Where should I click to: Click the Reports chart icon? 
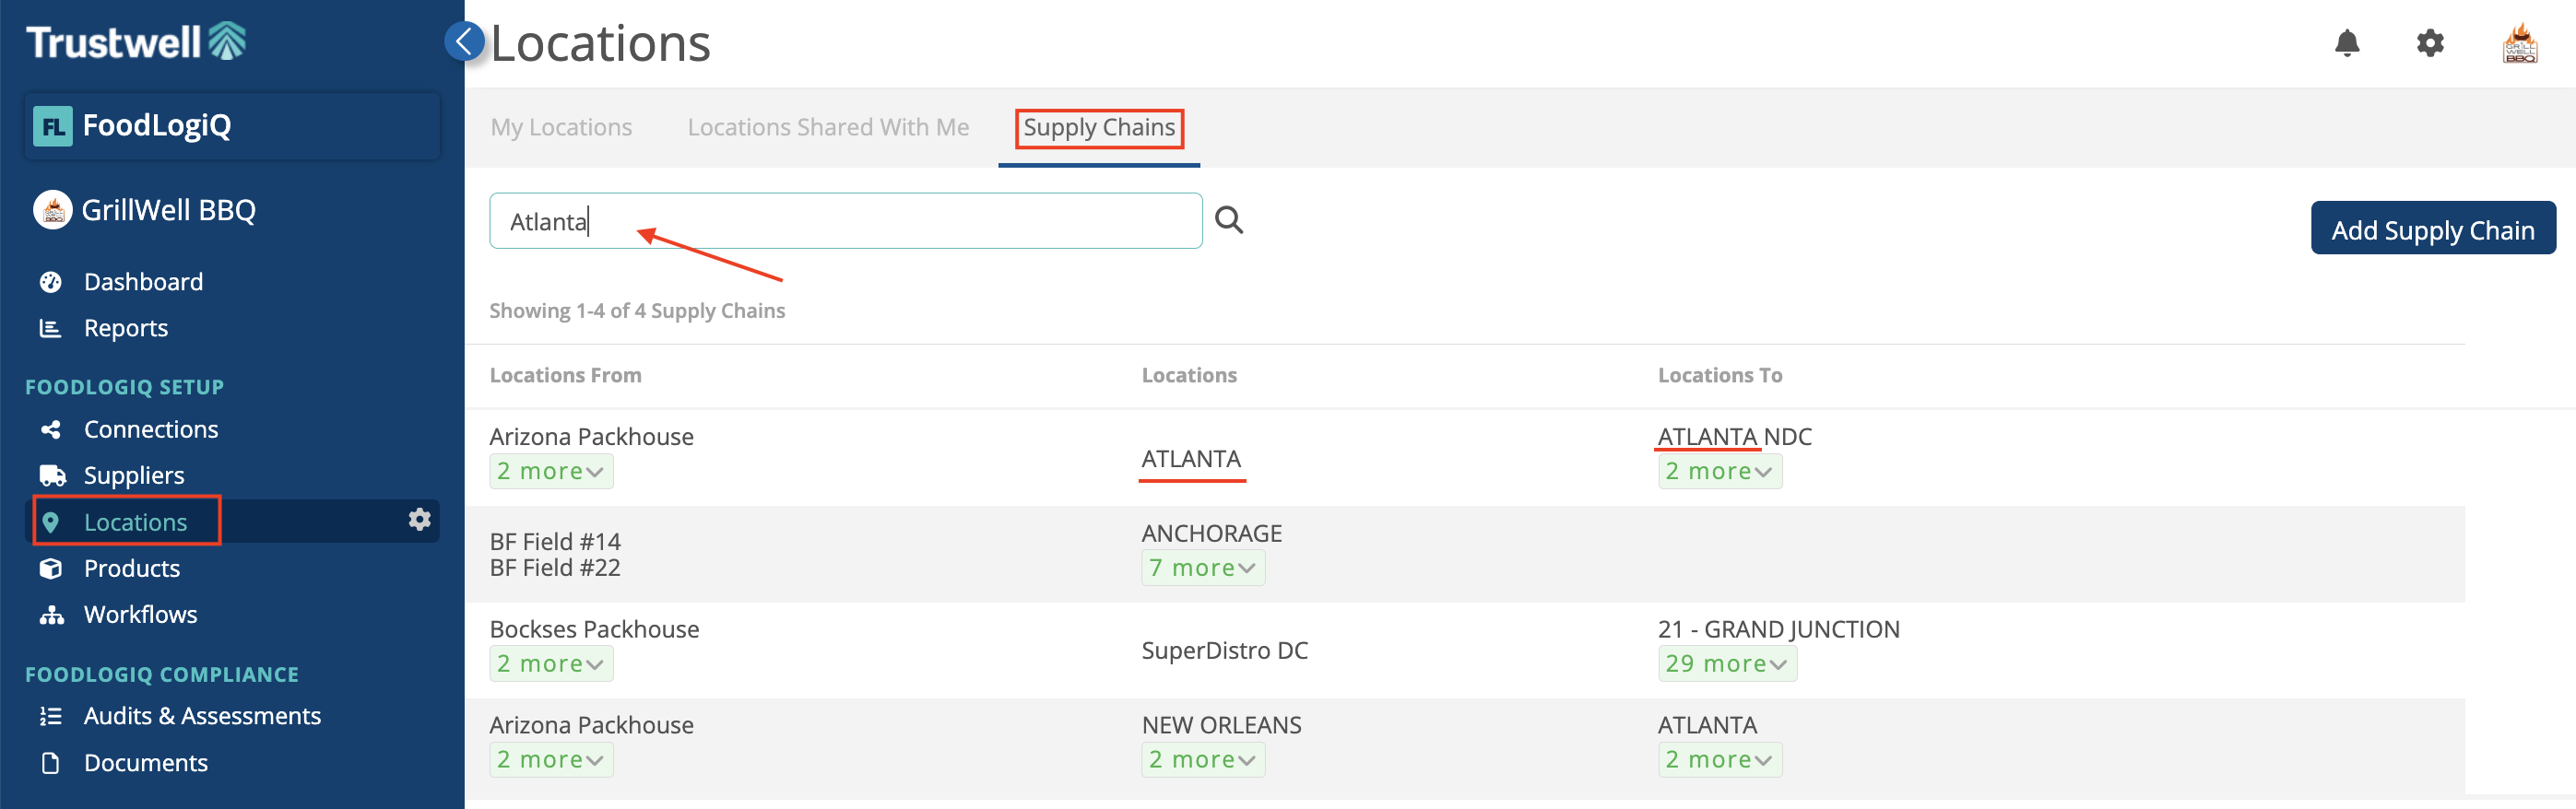click(50, 328)
